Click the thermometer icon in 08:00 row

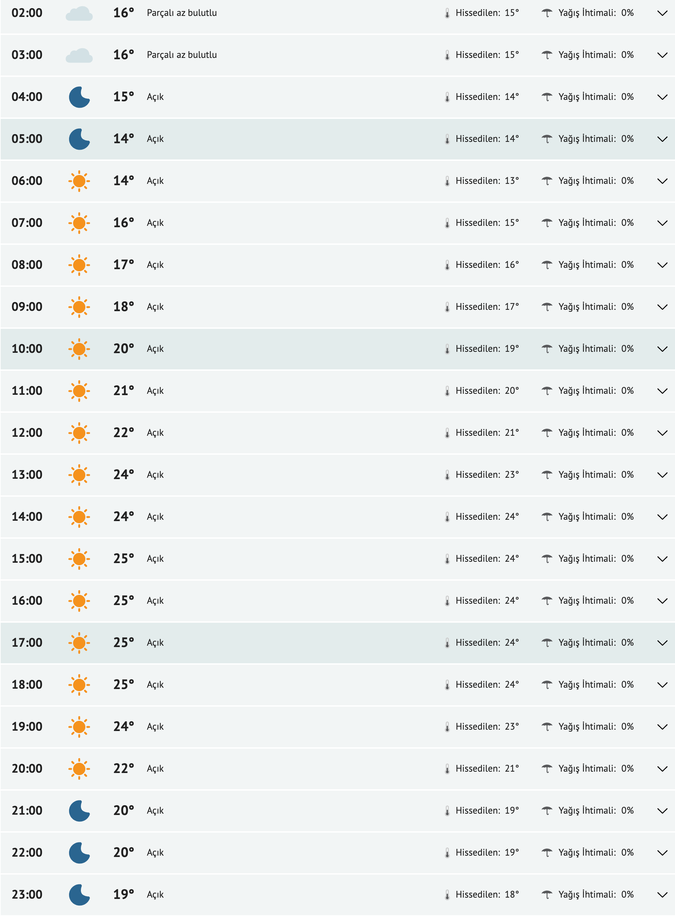(447, 265)
